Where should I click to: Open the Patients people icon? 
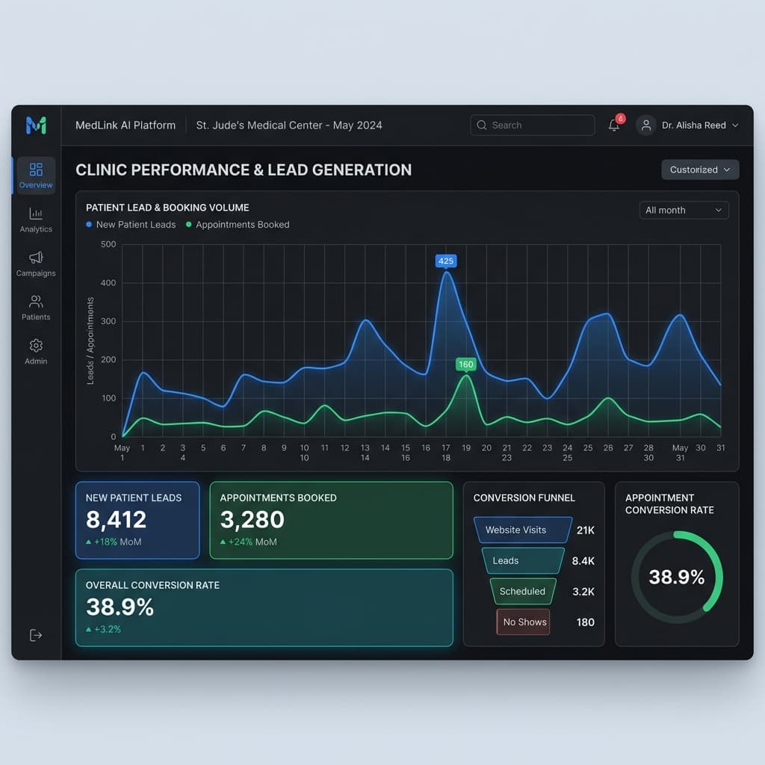pyautogui.click(x=36, y=302)
